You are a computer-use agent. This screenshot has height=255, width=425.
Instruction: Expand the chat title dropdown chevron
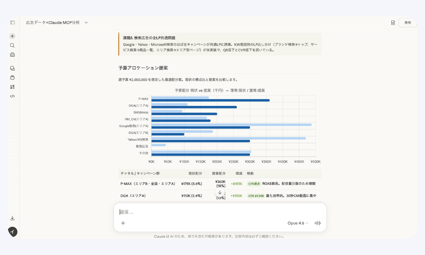[x=86, y=23]
